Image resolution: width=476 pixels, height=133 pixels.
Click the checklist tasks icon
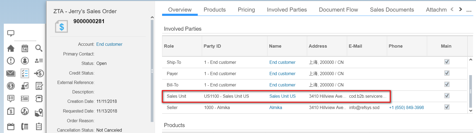click(25, 73)
